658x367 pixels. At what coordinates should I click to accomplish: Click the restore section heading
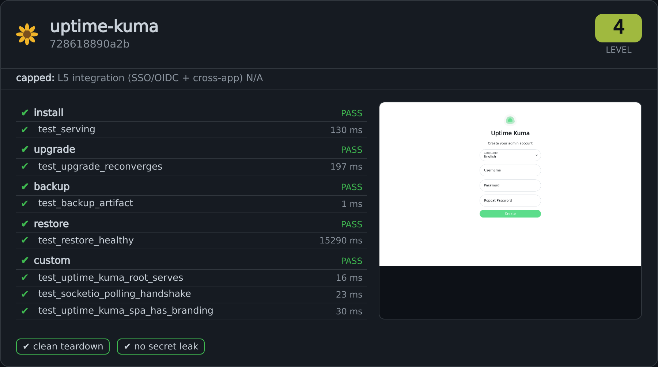(x=51, y=224)
